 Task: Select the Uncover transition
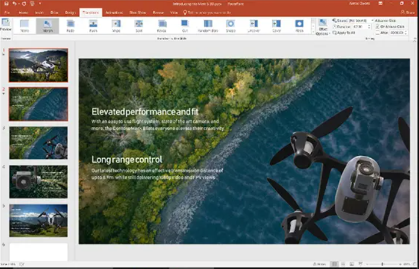(253, 26)
